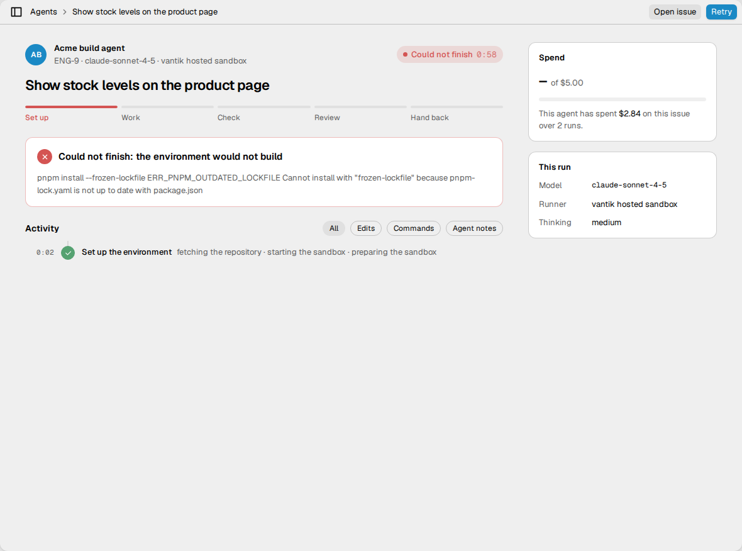Click the green checkmark for environment setup
This screenshot has width=742, height=551.
click(68, 253)
